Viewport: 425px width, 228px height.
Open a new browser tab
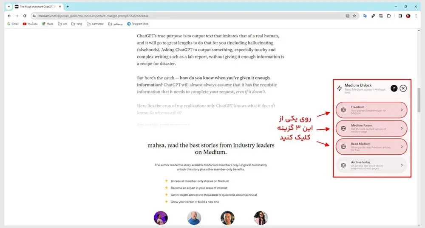tap(68, 6)
